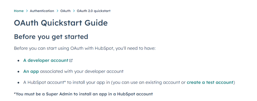Open the Authentication breadcrumb item
Image resolution: width=257 pixels, height=101 pixels.
[42, 11]
